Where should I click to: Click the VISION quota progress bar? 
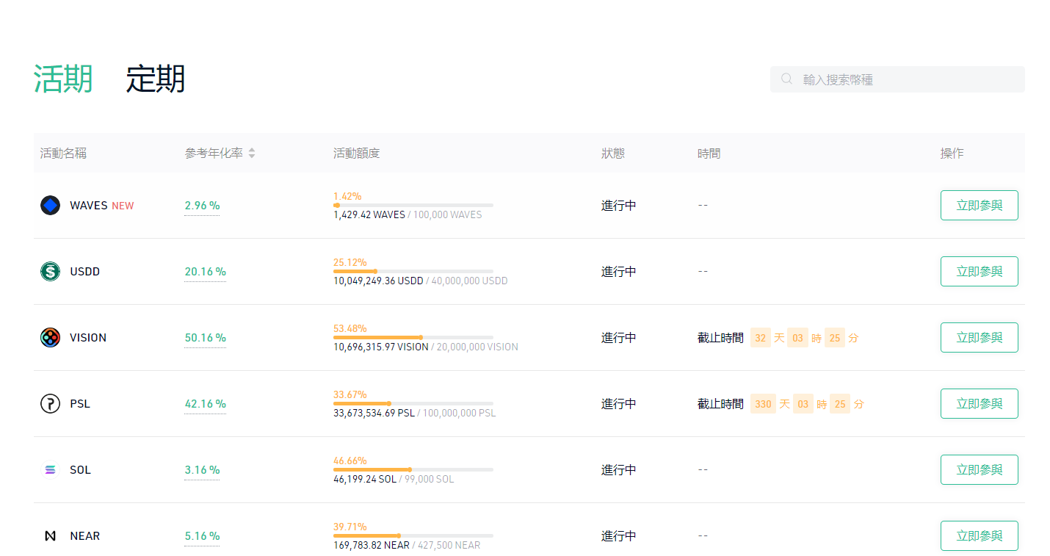(x=413, y=337)
